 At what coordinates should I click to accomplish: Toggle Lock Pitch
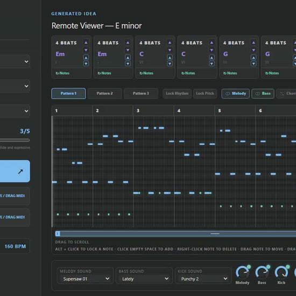tap(205, 94)
